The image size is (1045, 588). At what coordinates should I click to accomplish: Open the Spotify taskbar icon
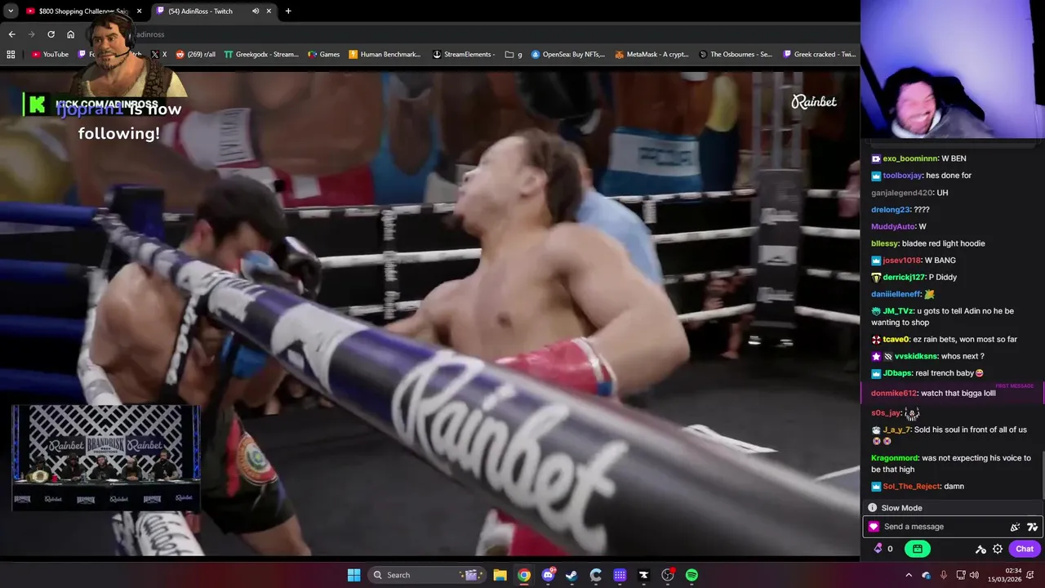click(x=691, y=575)
